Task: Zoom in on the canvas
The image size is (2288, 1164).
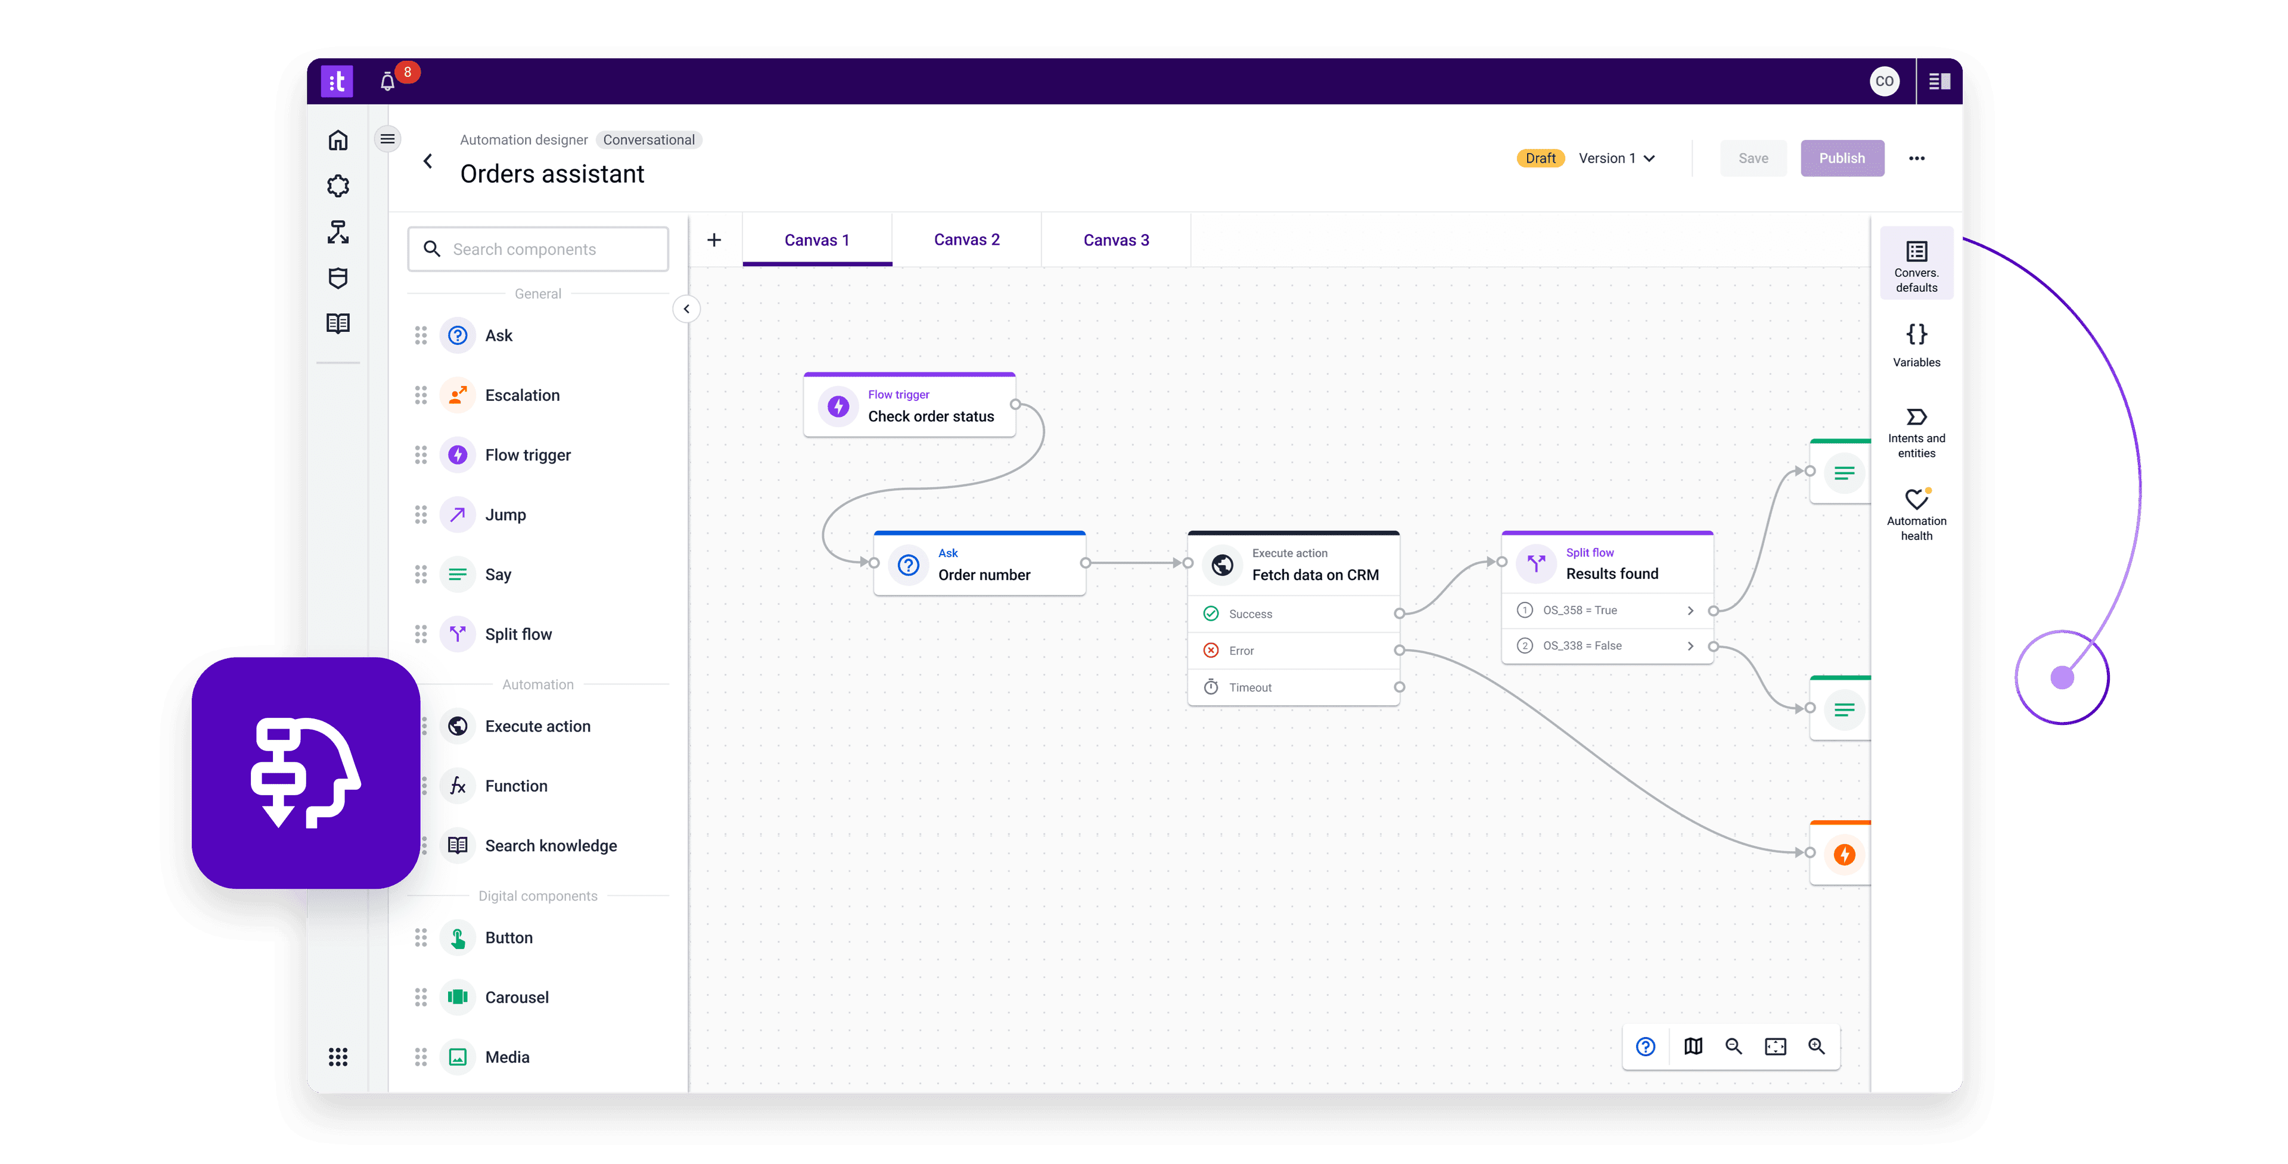Action: coord(1816,1047)
